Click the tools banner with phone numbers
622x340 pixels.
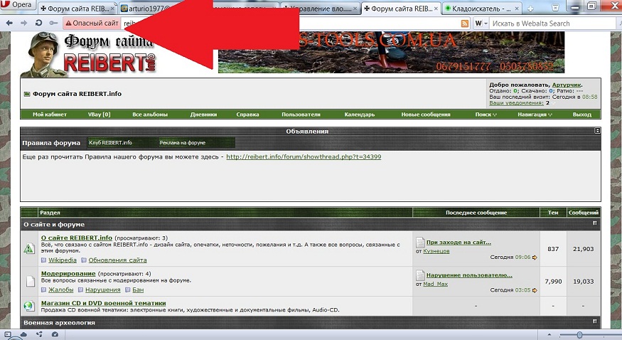click(391, 53)
